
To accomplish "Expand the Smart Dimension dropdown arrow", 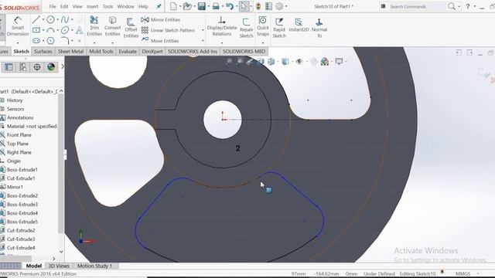I will [x=18, y=42].
